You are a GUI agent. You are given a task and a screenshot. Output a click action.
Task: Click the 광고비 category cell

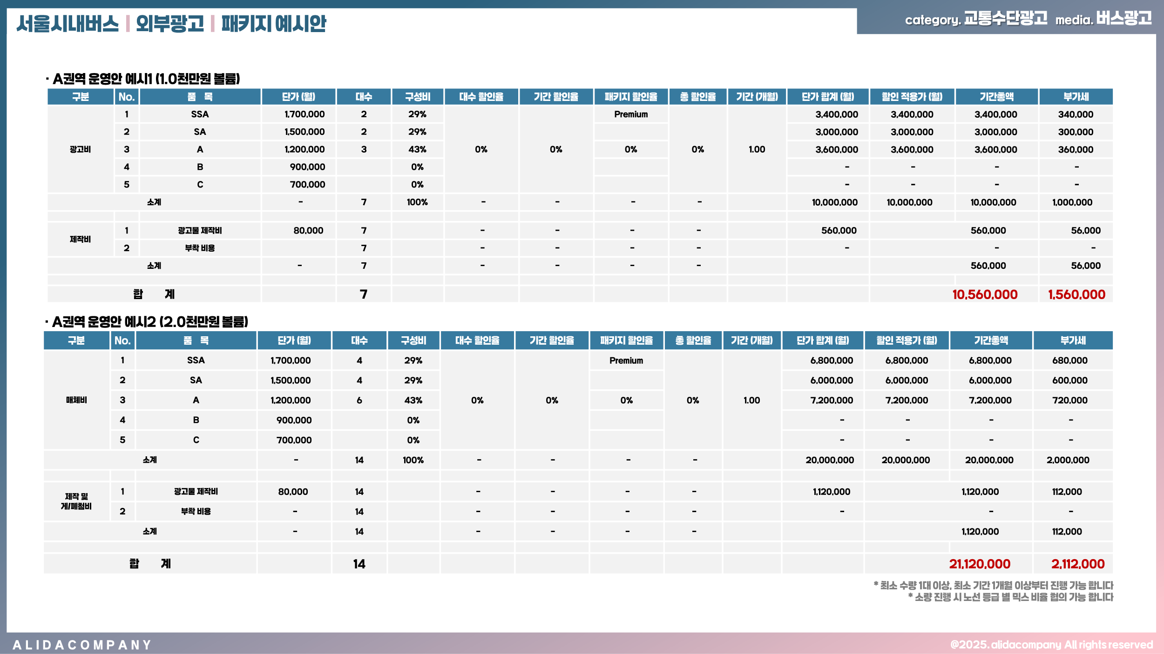click(80, 149)
